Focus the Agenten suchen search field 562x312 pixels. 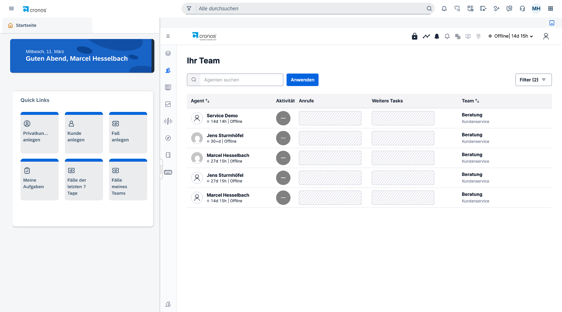coord(241,80)
